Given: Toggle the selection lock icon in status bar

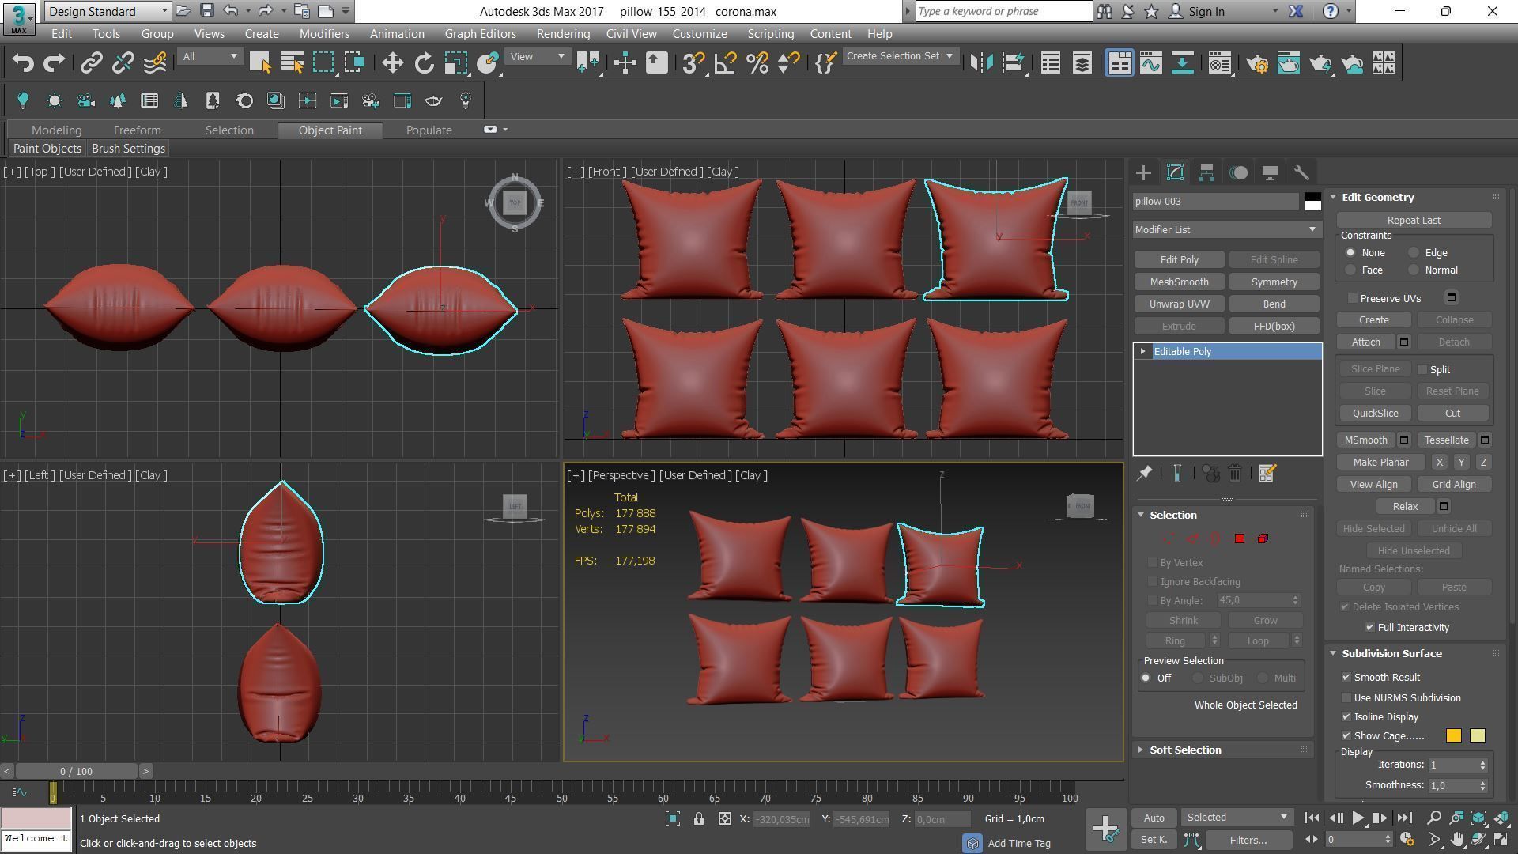Looking at the screenshot, I should [699, 819].
